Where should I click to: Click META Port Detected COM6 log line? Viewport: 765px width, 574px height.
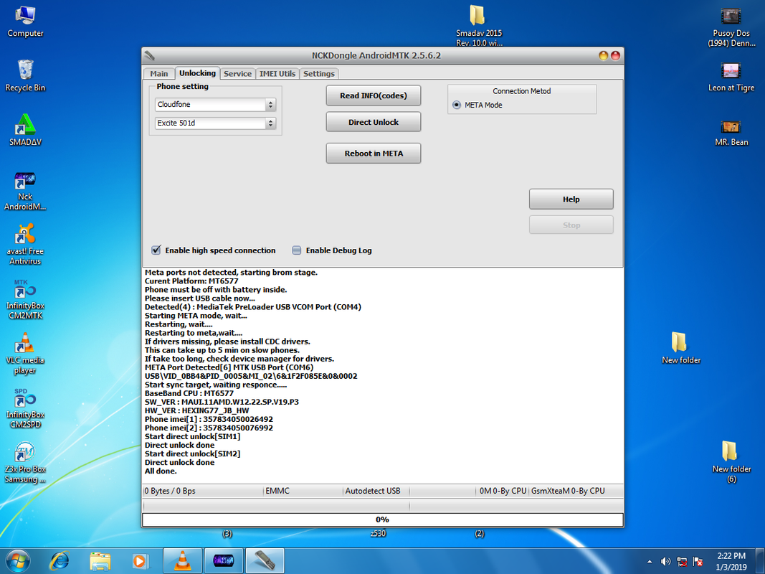[x=229, y=367]
